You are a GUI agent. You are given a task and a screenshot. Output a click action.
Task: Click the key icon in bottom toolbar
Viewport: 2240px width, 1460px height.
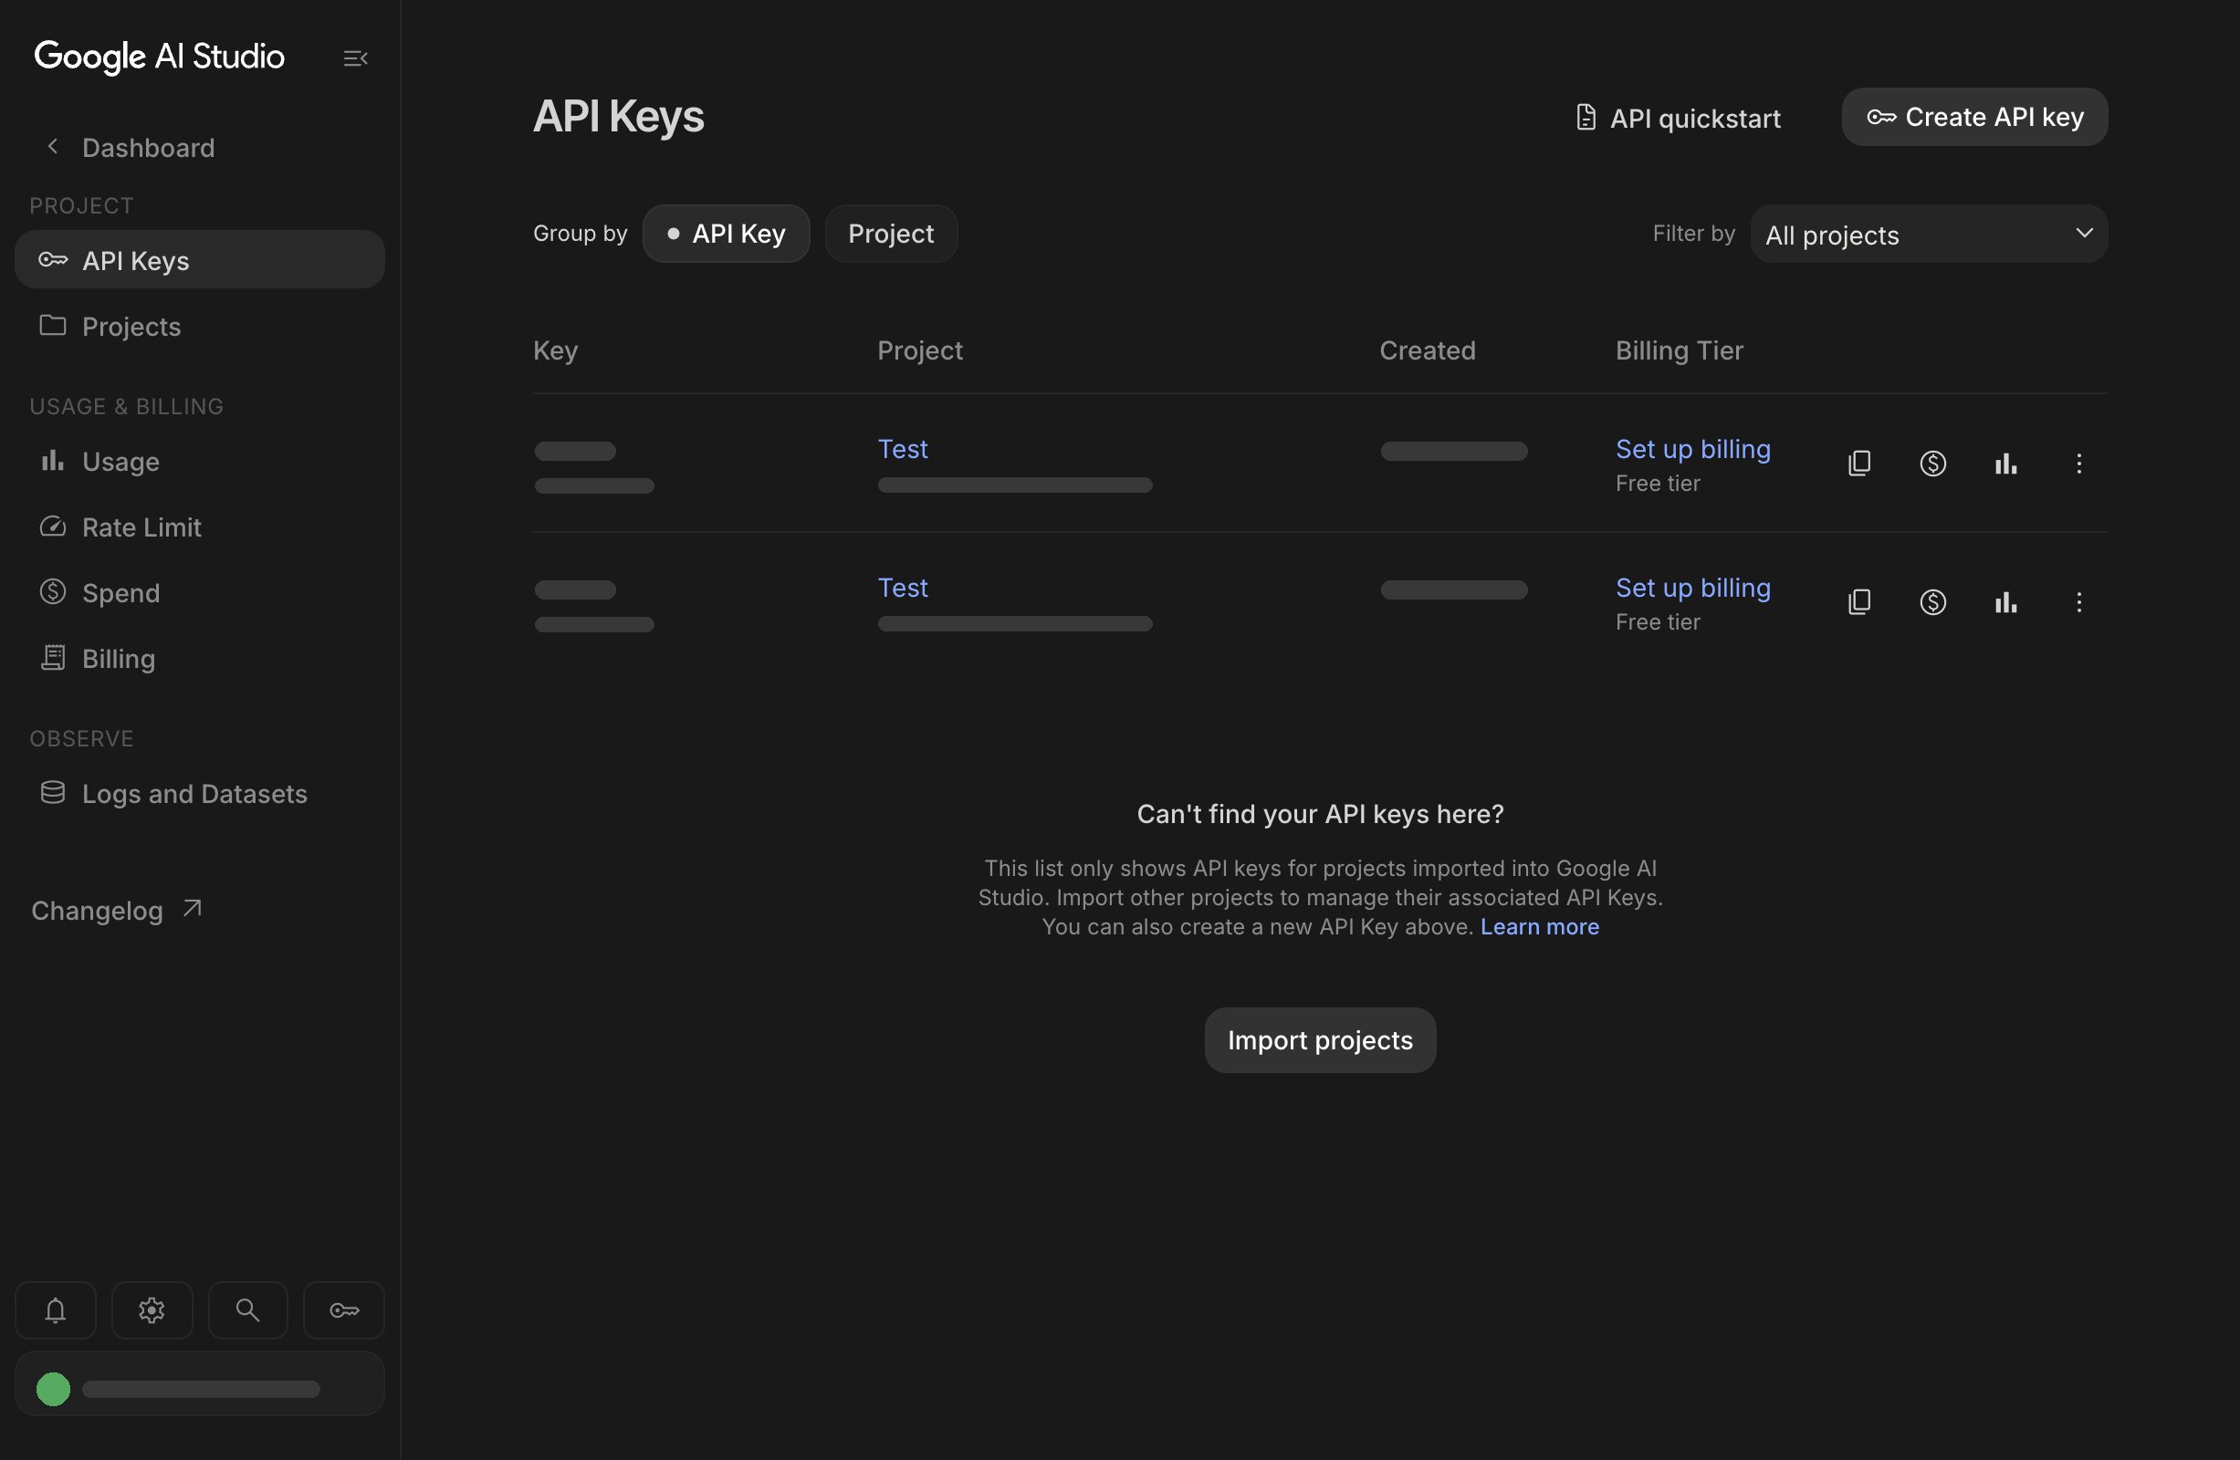point(343,1310)
